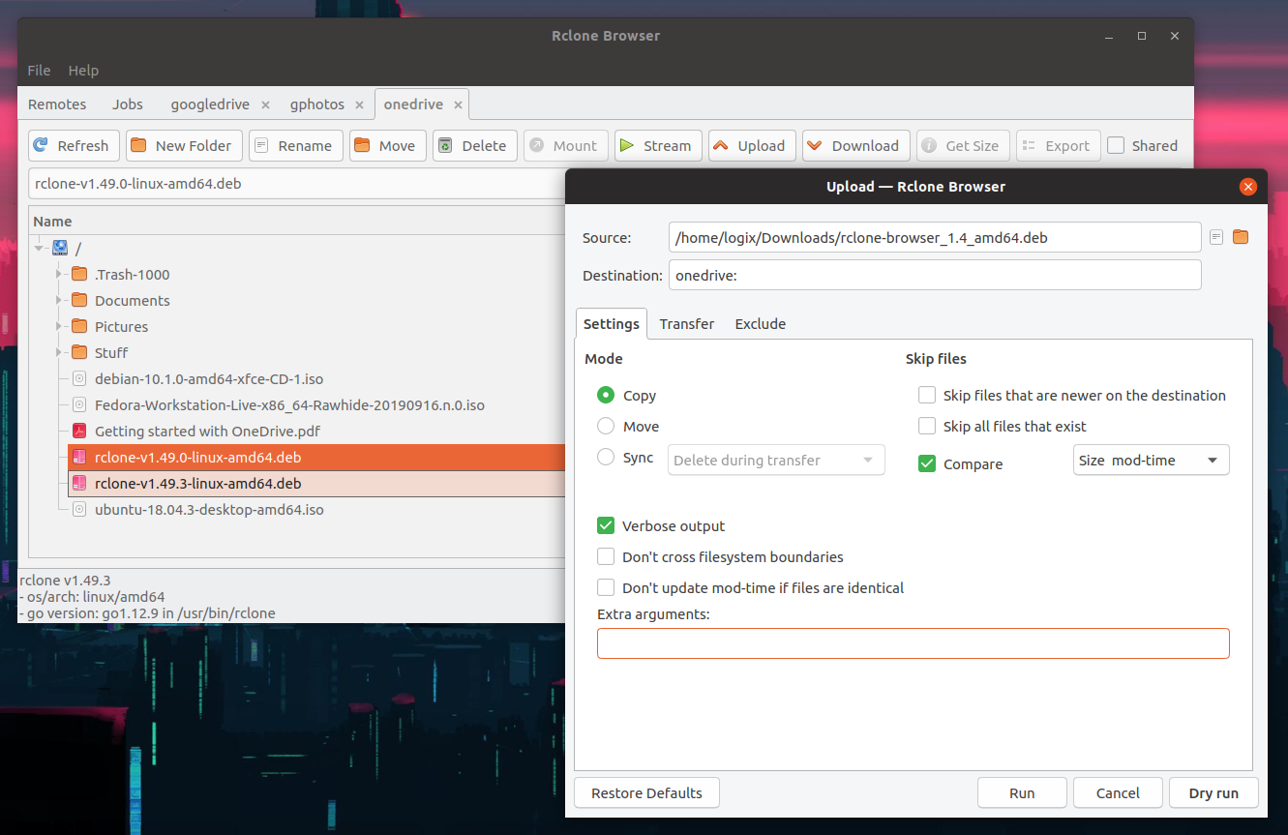Image resolution: width=1288 pixels, height=835 pixels.
Task: Collapse the root directory tree node
Action: 39,248
